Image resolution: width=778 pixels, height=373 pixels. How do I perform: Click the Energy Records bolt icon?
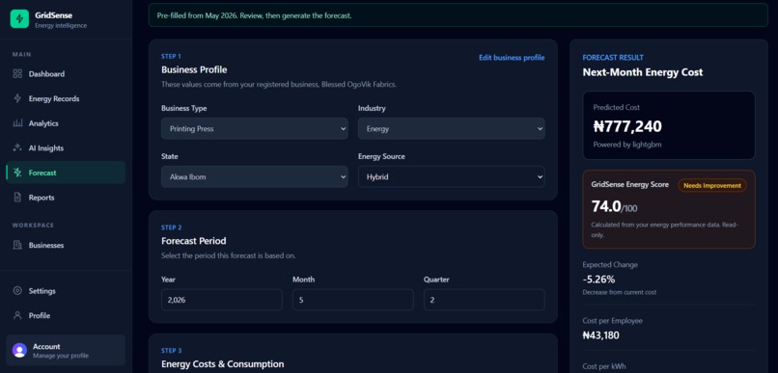(17, 98)
